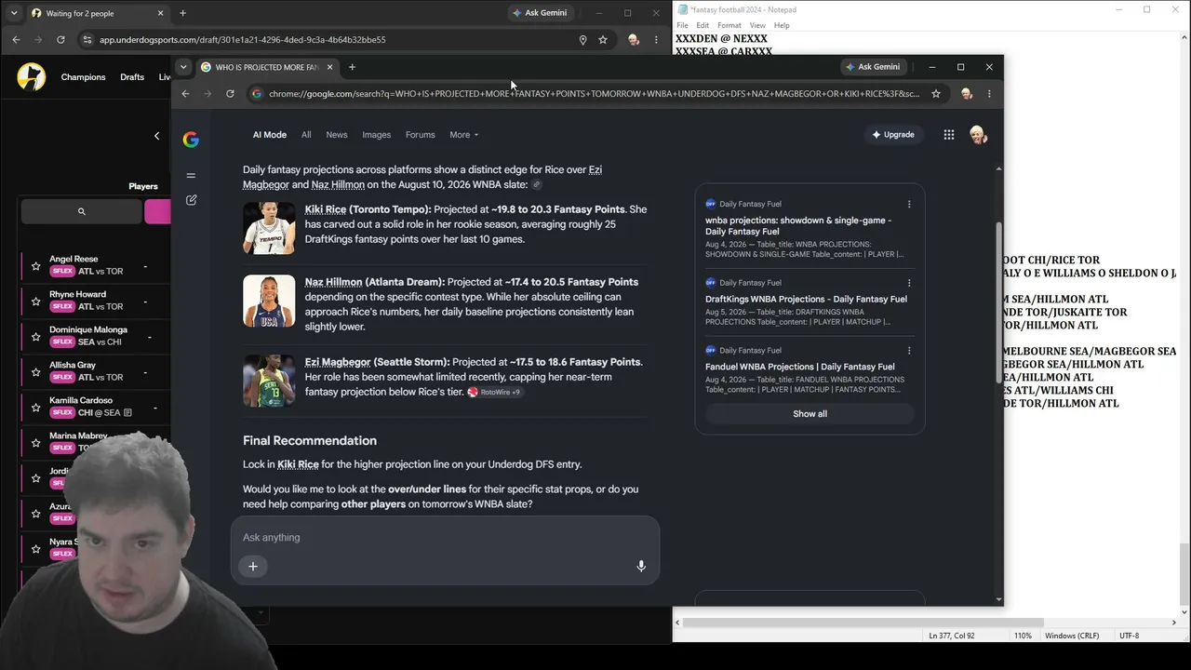Open tab search dropdown in the Google window
The height and width of the screenshot is (670, 1191).
tap(183, 67)
